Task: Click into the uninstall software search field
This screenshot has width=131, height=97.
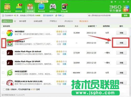Action: (x=105, y=16)
